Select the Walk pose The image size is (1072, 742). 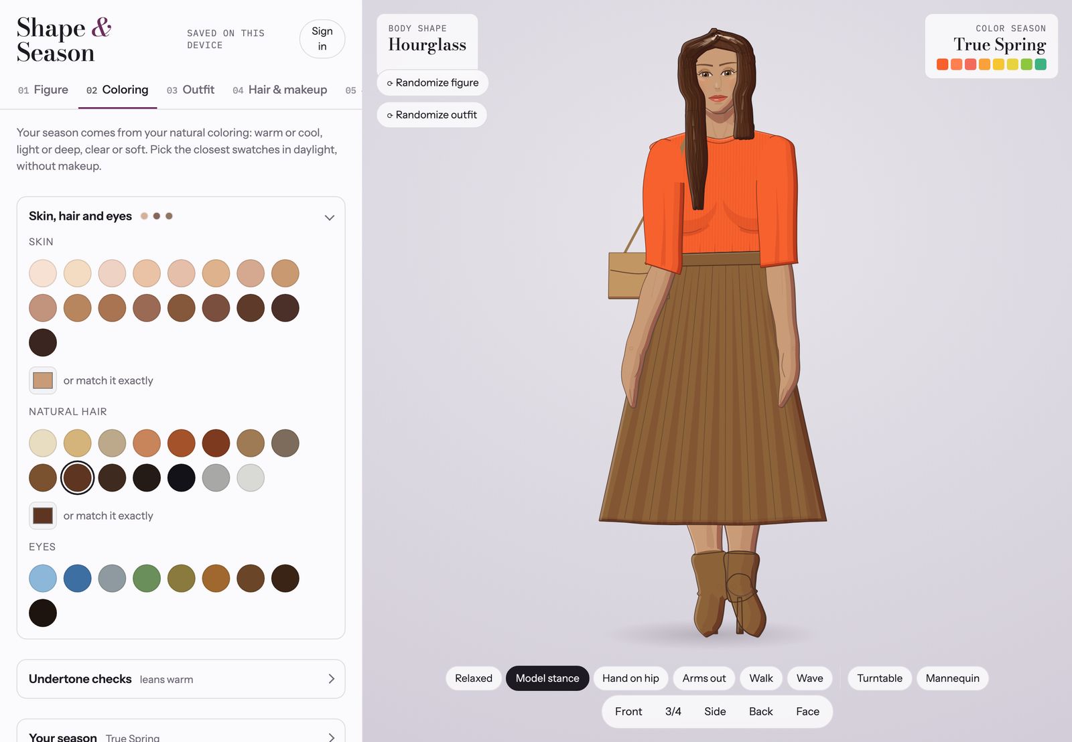click(761, 678)
